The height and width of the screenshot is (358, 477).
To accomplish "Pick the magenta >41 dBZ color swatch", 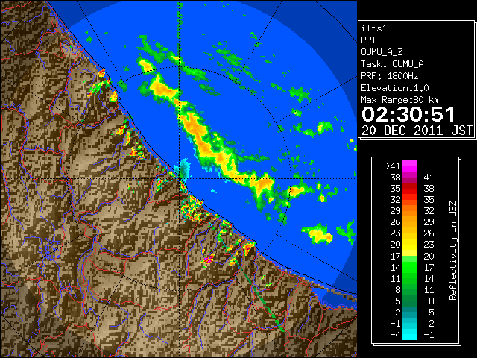I will [410, 166].
